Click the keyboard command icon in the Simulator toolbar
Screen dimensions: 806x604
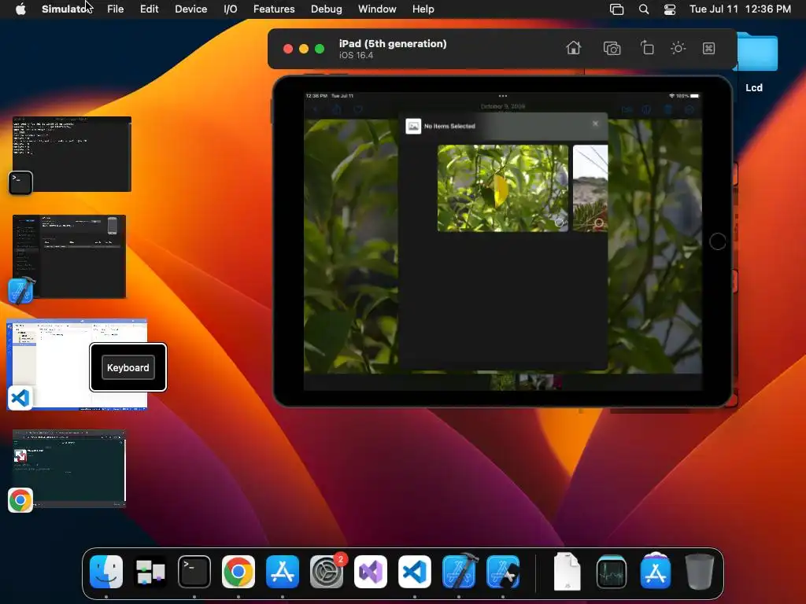pos(709,48)
